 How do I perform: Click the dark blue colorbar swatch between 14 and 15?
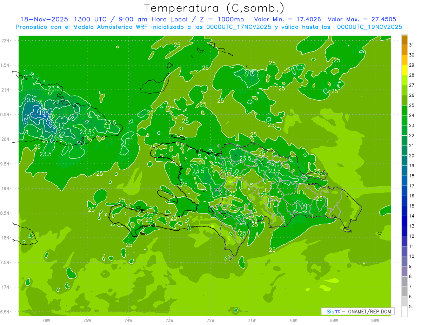click(405, 211)
